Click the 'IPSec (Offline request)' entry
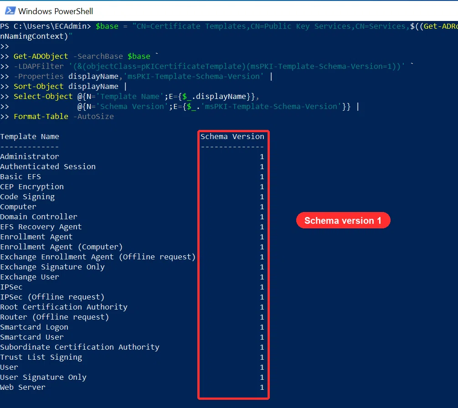Screen dimensions: 458x408 (52, 297)
